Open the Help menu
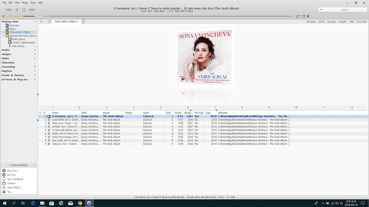369x207 pixels. (x=40, y=3)
